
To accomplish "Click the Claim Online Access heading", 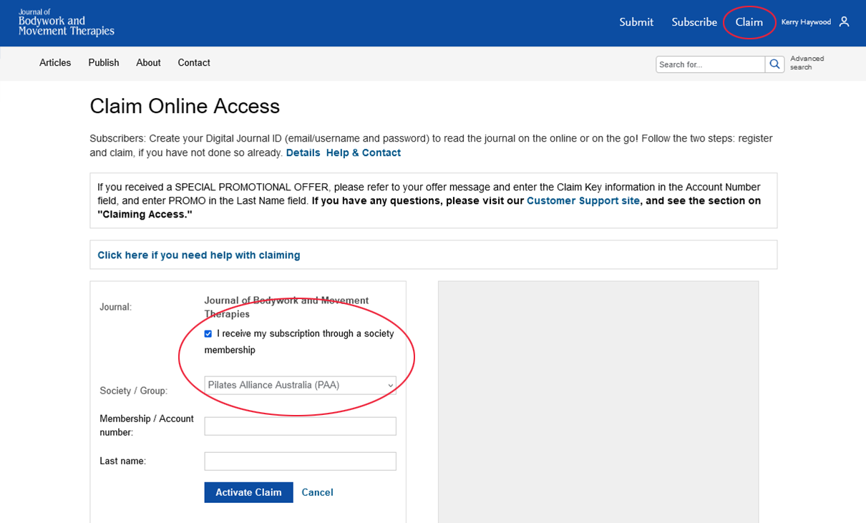I will coord(185,107).
